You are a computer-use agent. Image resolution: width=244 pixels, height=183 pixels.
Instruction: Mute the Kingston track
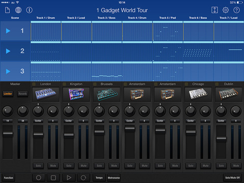(x=83, y=166)
